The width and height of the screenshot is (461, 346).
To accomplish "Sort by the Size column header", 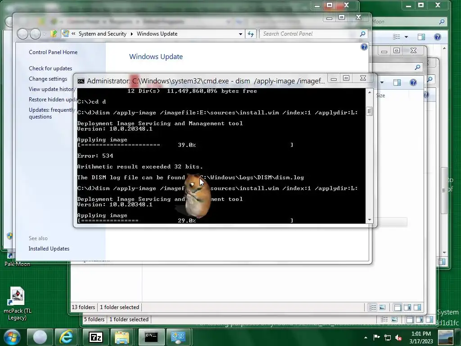I will click(380, 96).
